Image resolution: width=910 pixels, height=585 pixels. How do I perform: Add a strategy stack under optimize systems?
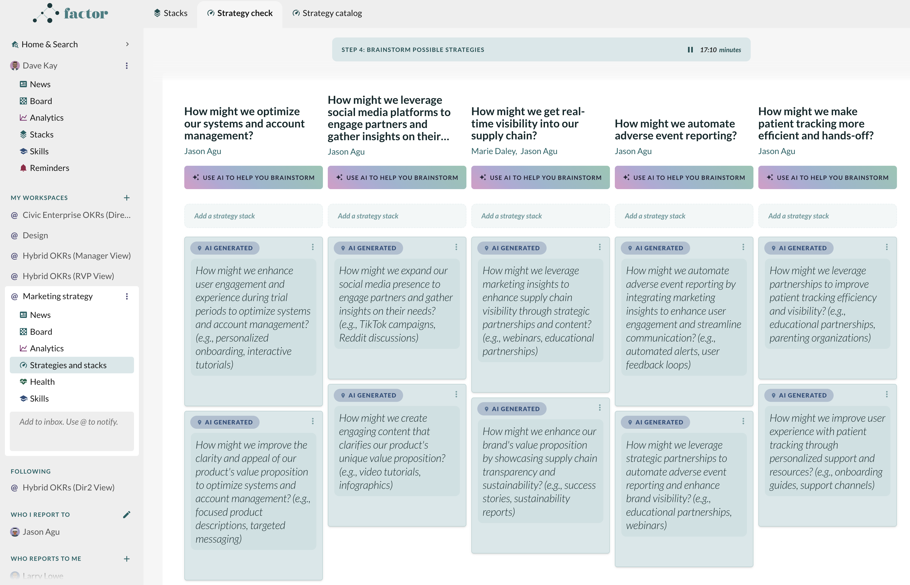pyautogui.click(x=253, y=216)
